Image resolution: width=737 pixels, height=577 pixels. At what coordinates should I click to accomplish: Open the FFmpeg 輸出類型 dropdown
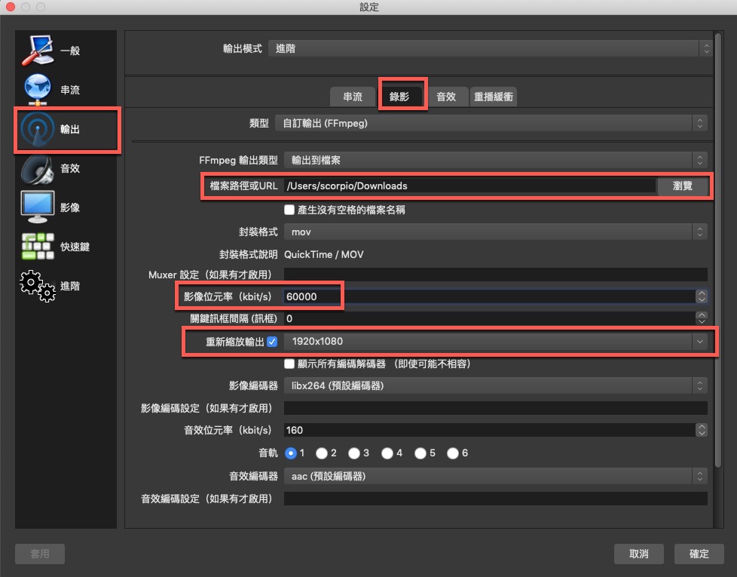click(x=495, y=160)
